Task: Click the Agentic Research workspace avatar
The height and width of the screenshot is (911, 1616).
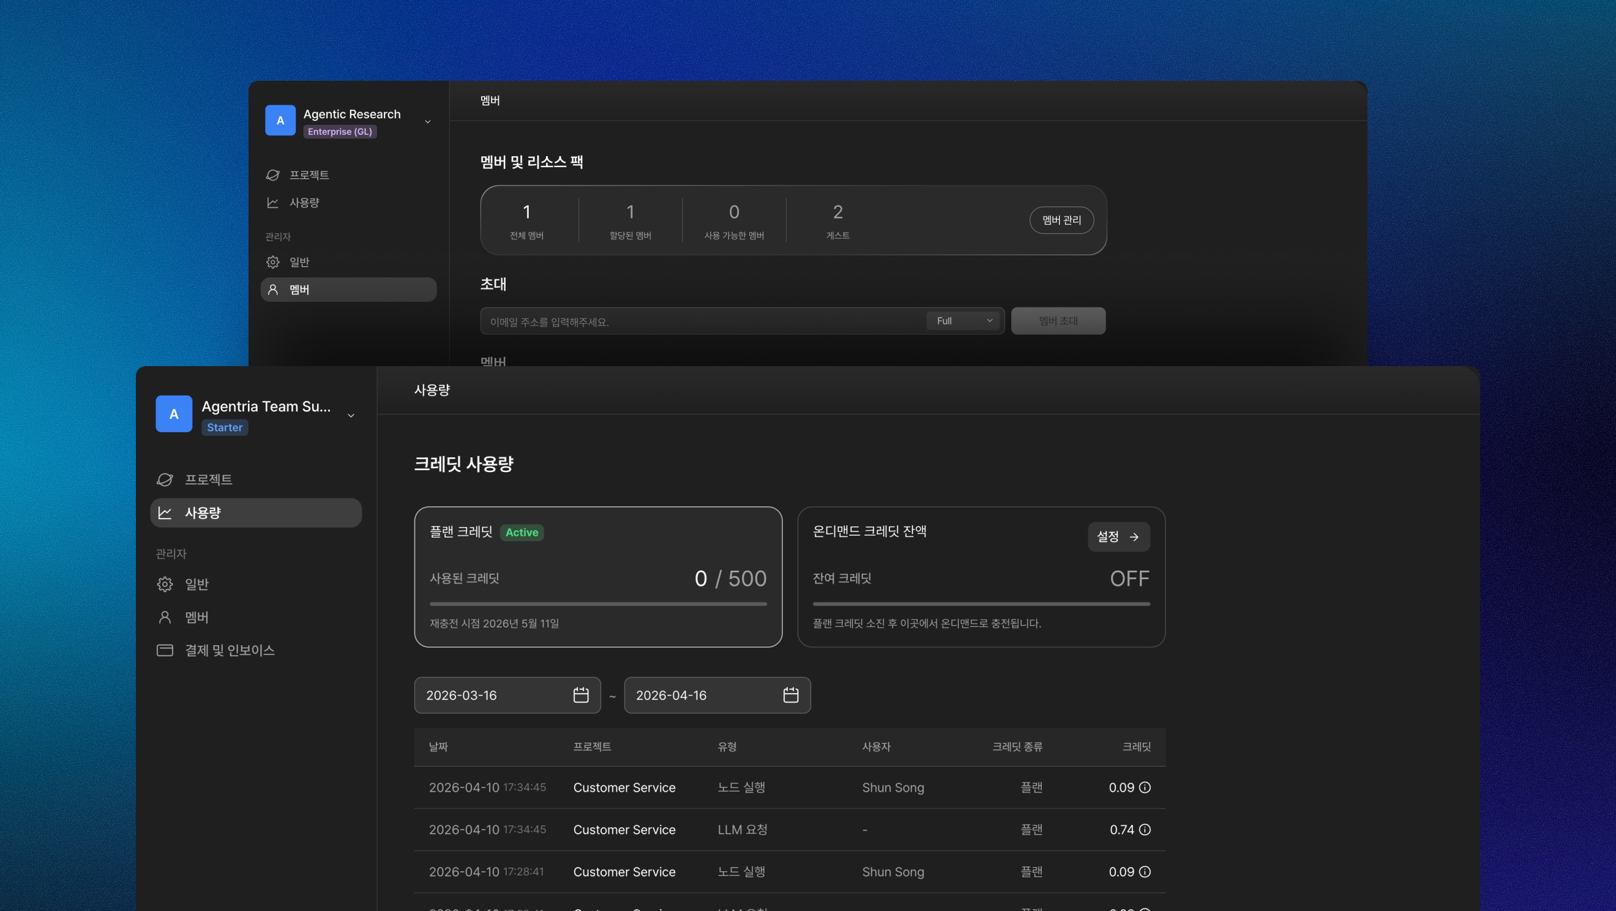Action: click(280, 121)
